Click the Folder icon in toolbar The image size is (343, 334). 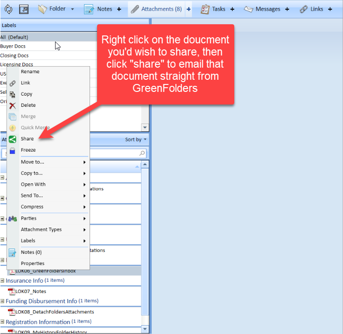click(x=42, y=9)
